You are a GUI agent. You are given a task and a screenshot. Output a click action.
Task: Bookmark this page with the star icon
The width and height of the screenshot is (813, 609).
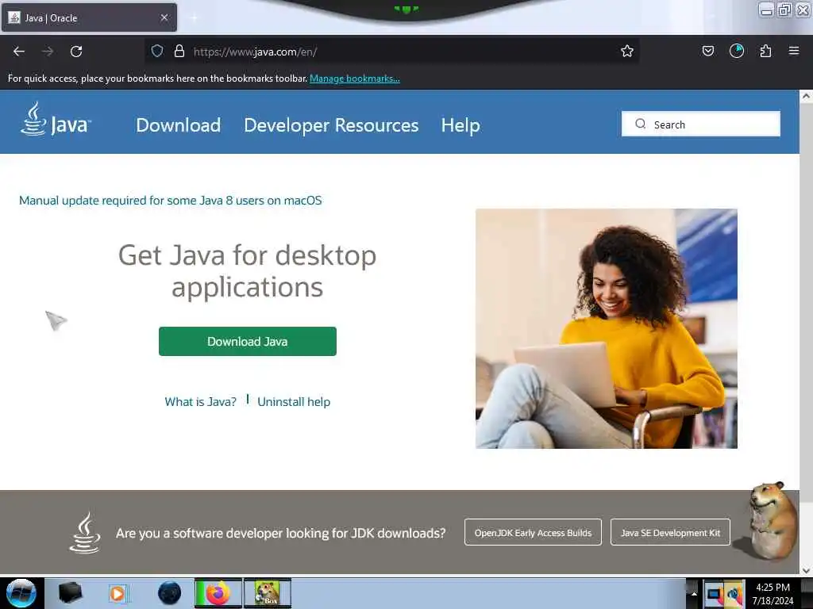[x=627, y=51]
